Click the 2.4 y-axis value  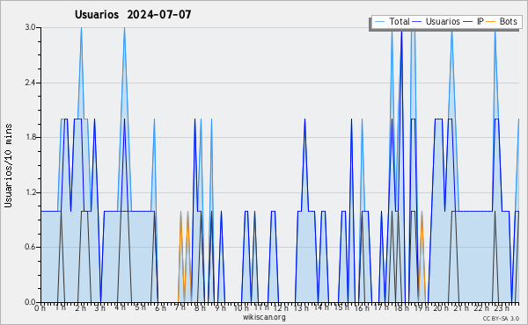30,83
